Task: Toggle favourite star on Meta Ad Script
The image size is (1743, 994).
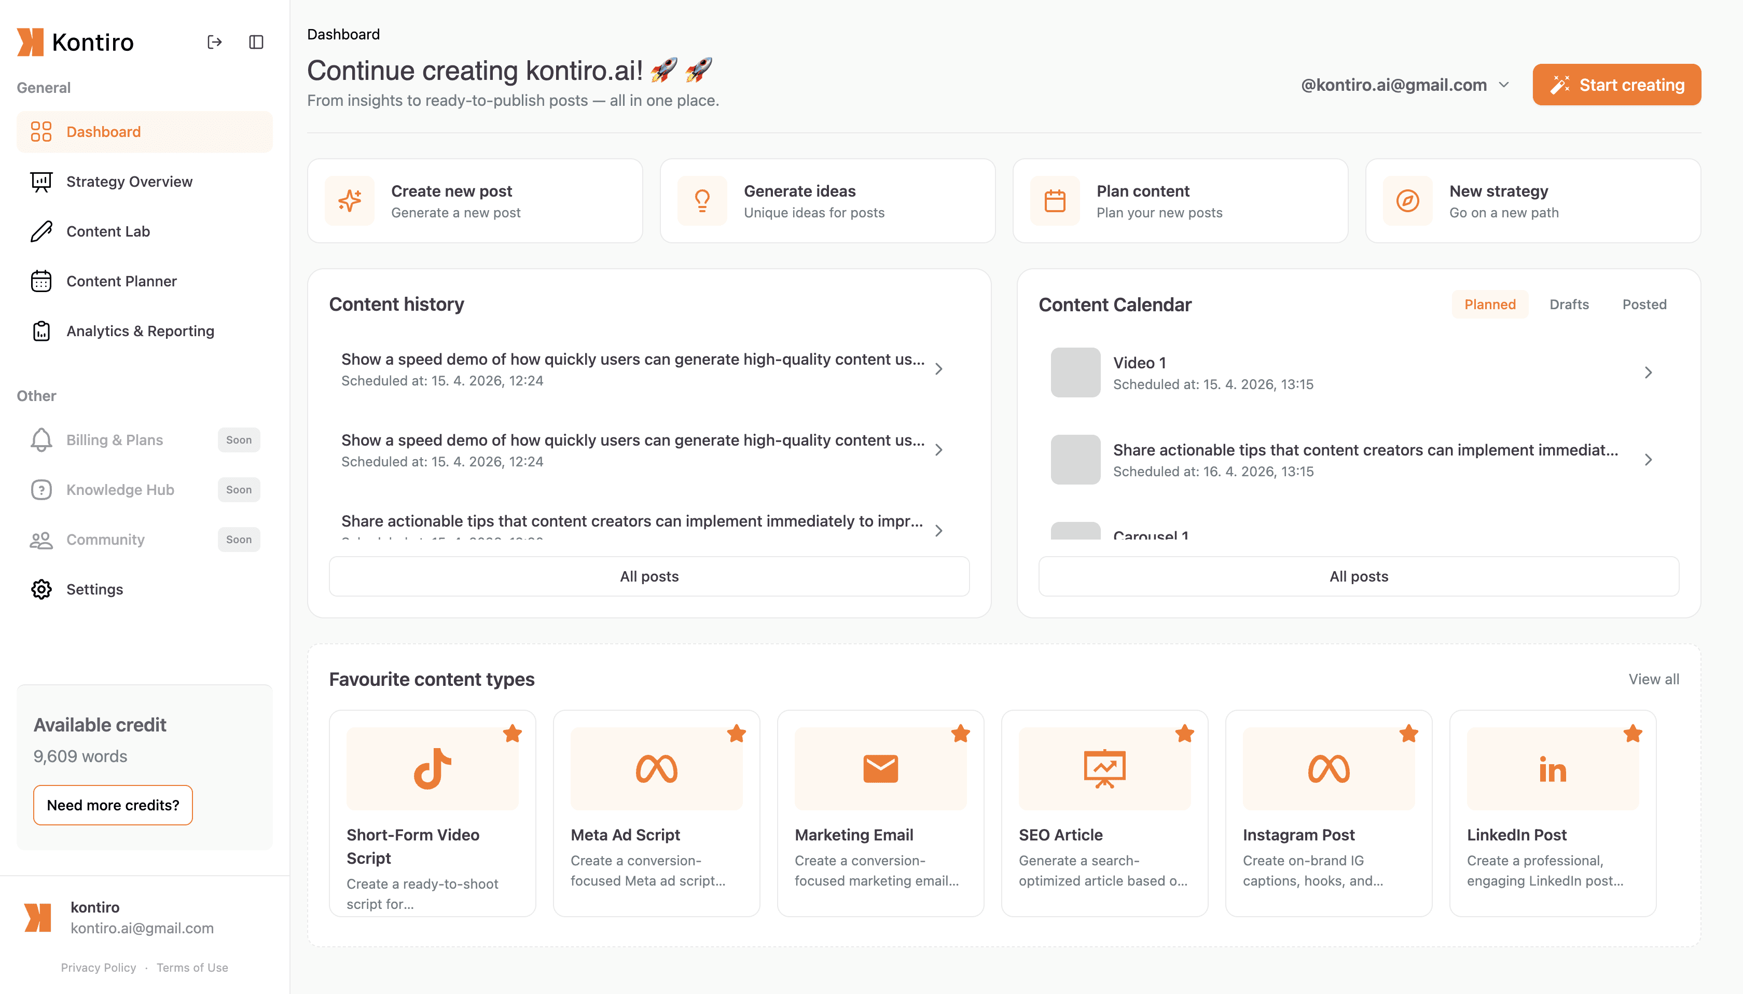Action: click(x=737, y=734)
